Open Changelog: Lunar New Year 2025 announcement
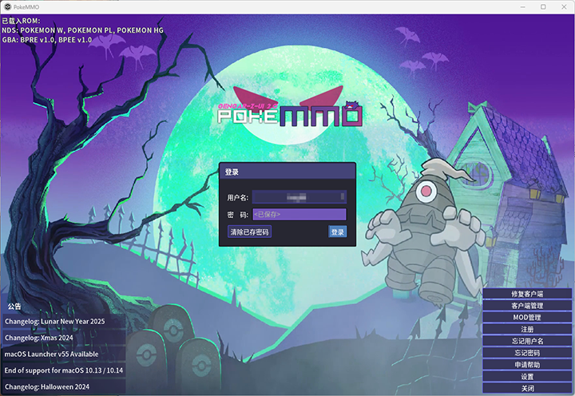This screenshot has width=575, height=396. (x=64, y=321)
